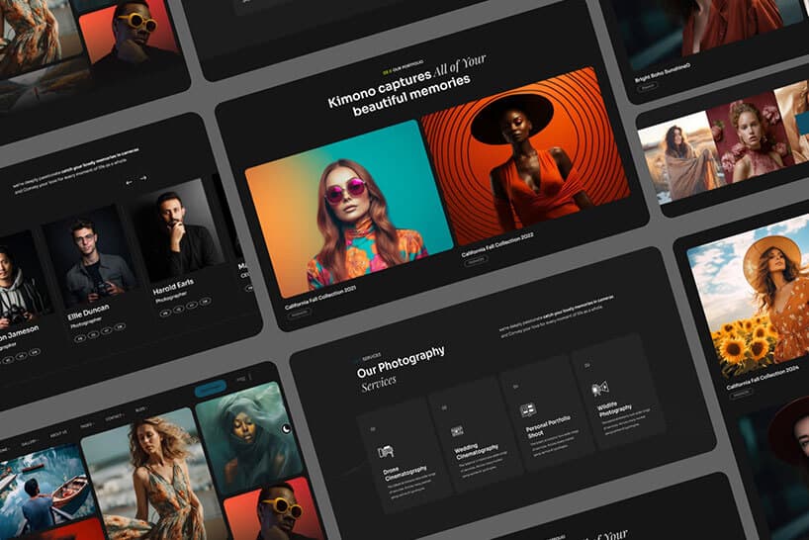Click the button under California Fall Collection 2022
The height and width of the screenshot is (540, 809).
coord(475,261)
